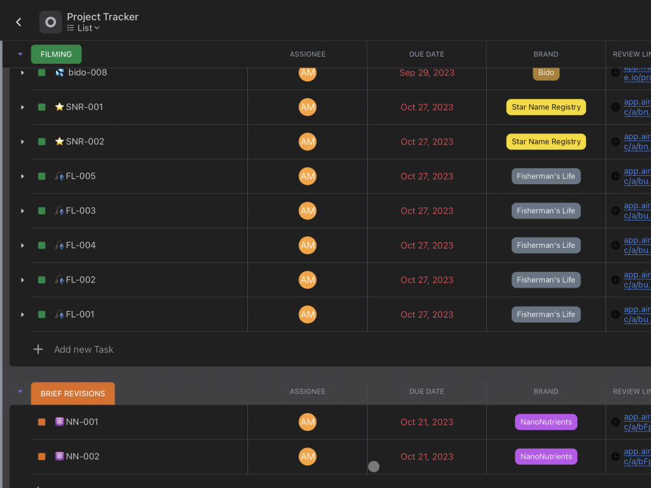
Task: Click the AM assignee avatar for FL-001
Action: [307, 315]
